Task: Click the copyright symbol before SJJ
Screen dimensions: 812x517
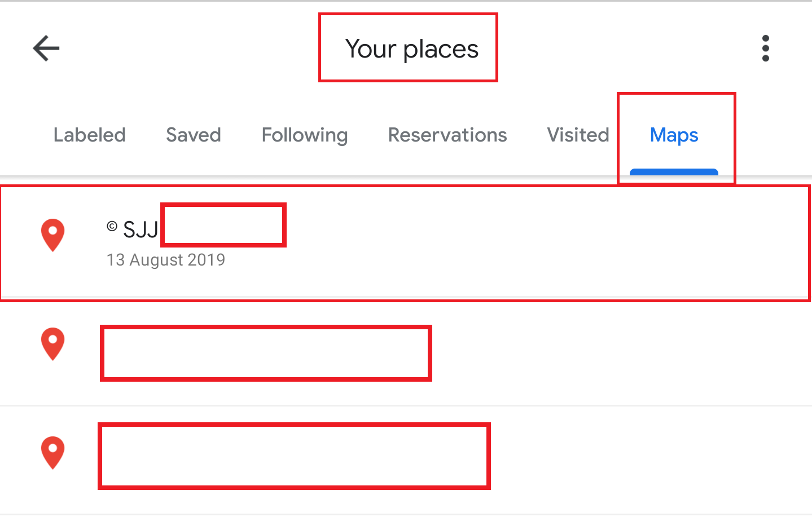Action: coord(112,227)
